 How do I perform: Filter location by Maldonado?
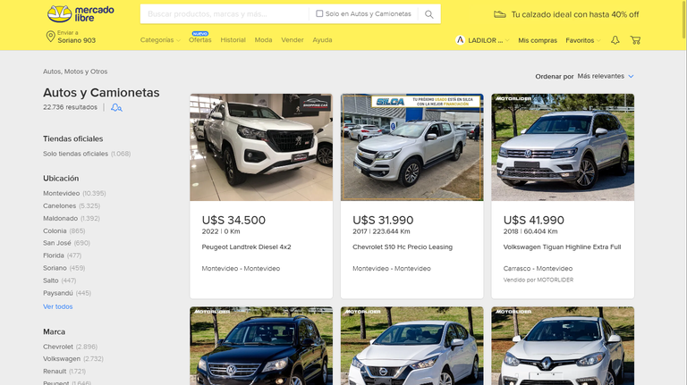pos(72,218)
